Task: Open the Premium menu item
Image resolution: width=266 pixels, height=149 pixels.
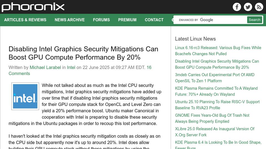Action: tap(127, 20)
